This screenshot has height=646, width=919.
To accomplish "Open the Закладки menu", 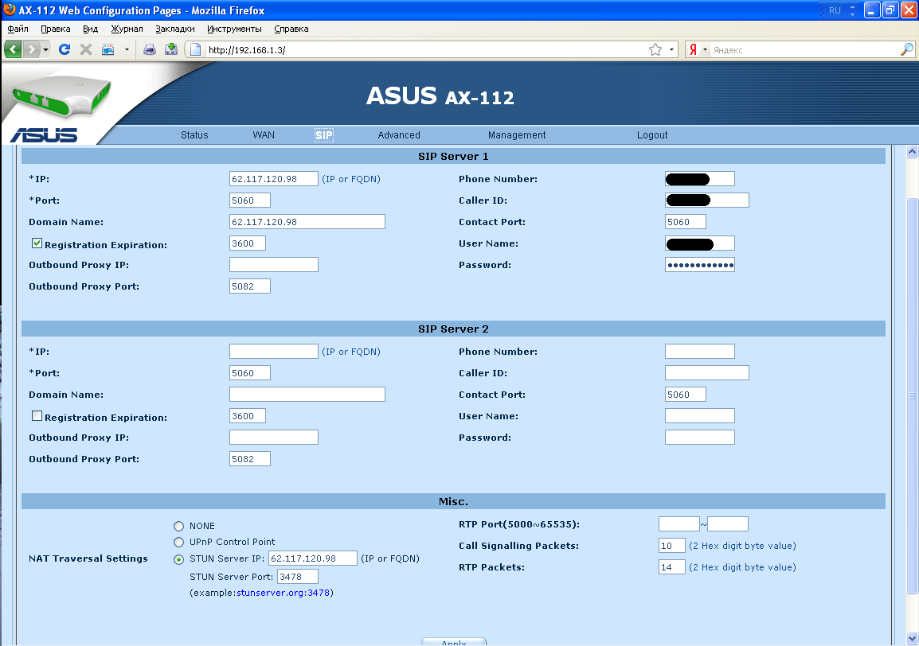I will click(x=174, y=29).
